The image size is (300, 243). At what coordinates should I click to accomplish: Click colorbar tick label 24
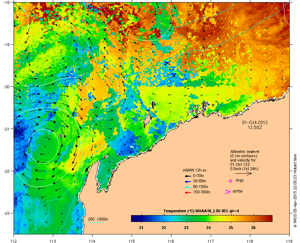pyautogui.click(x=209, y=228)
